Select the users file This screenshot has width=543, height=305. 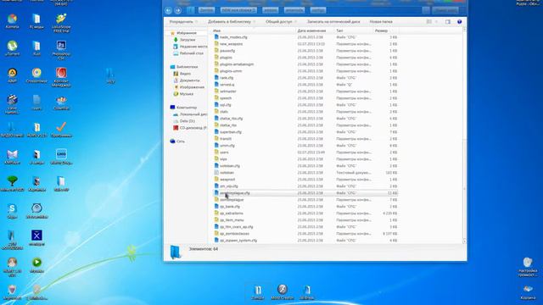point(305,152)
